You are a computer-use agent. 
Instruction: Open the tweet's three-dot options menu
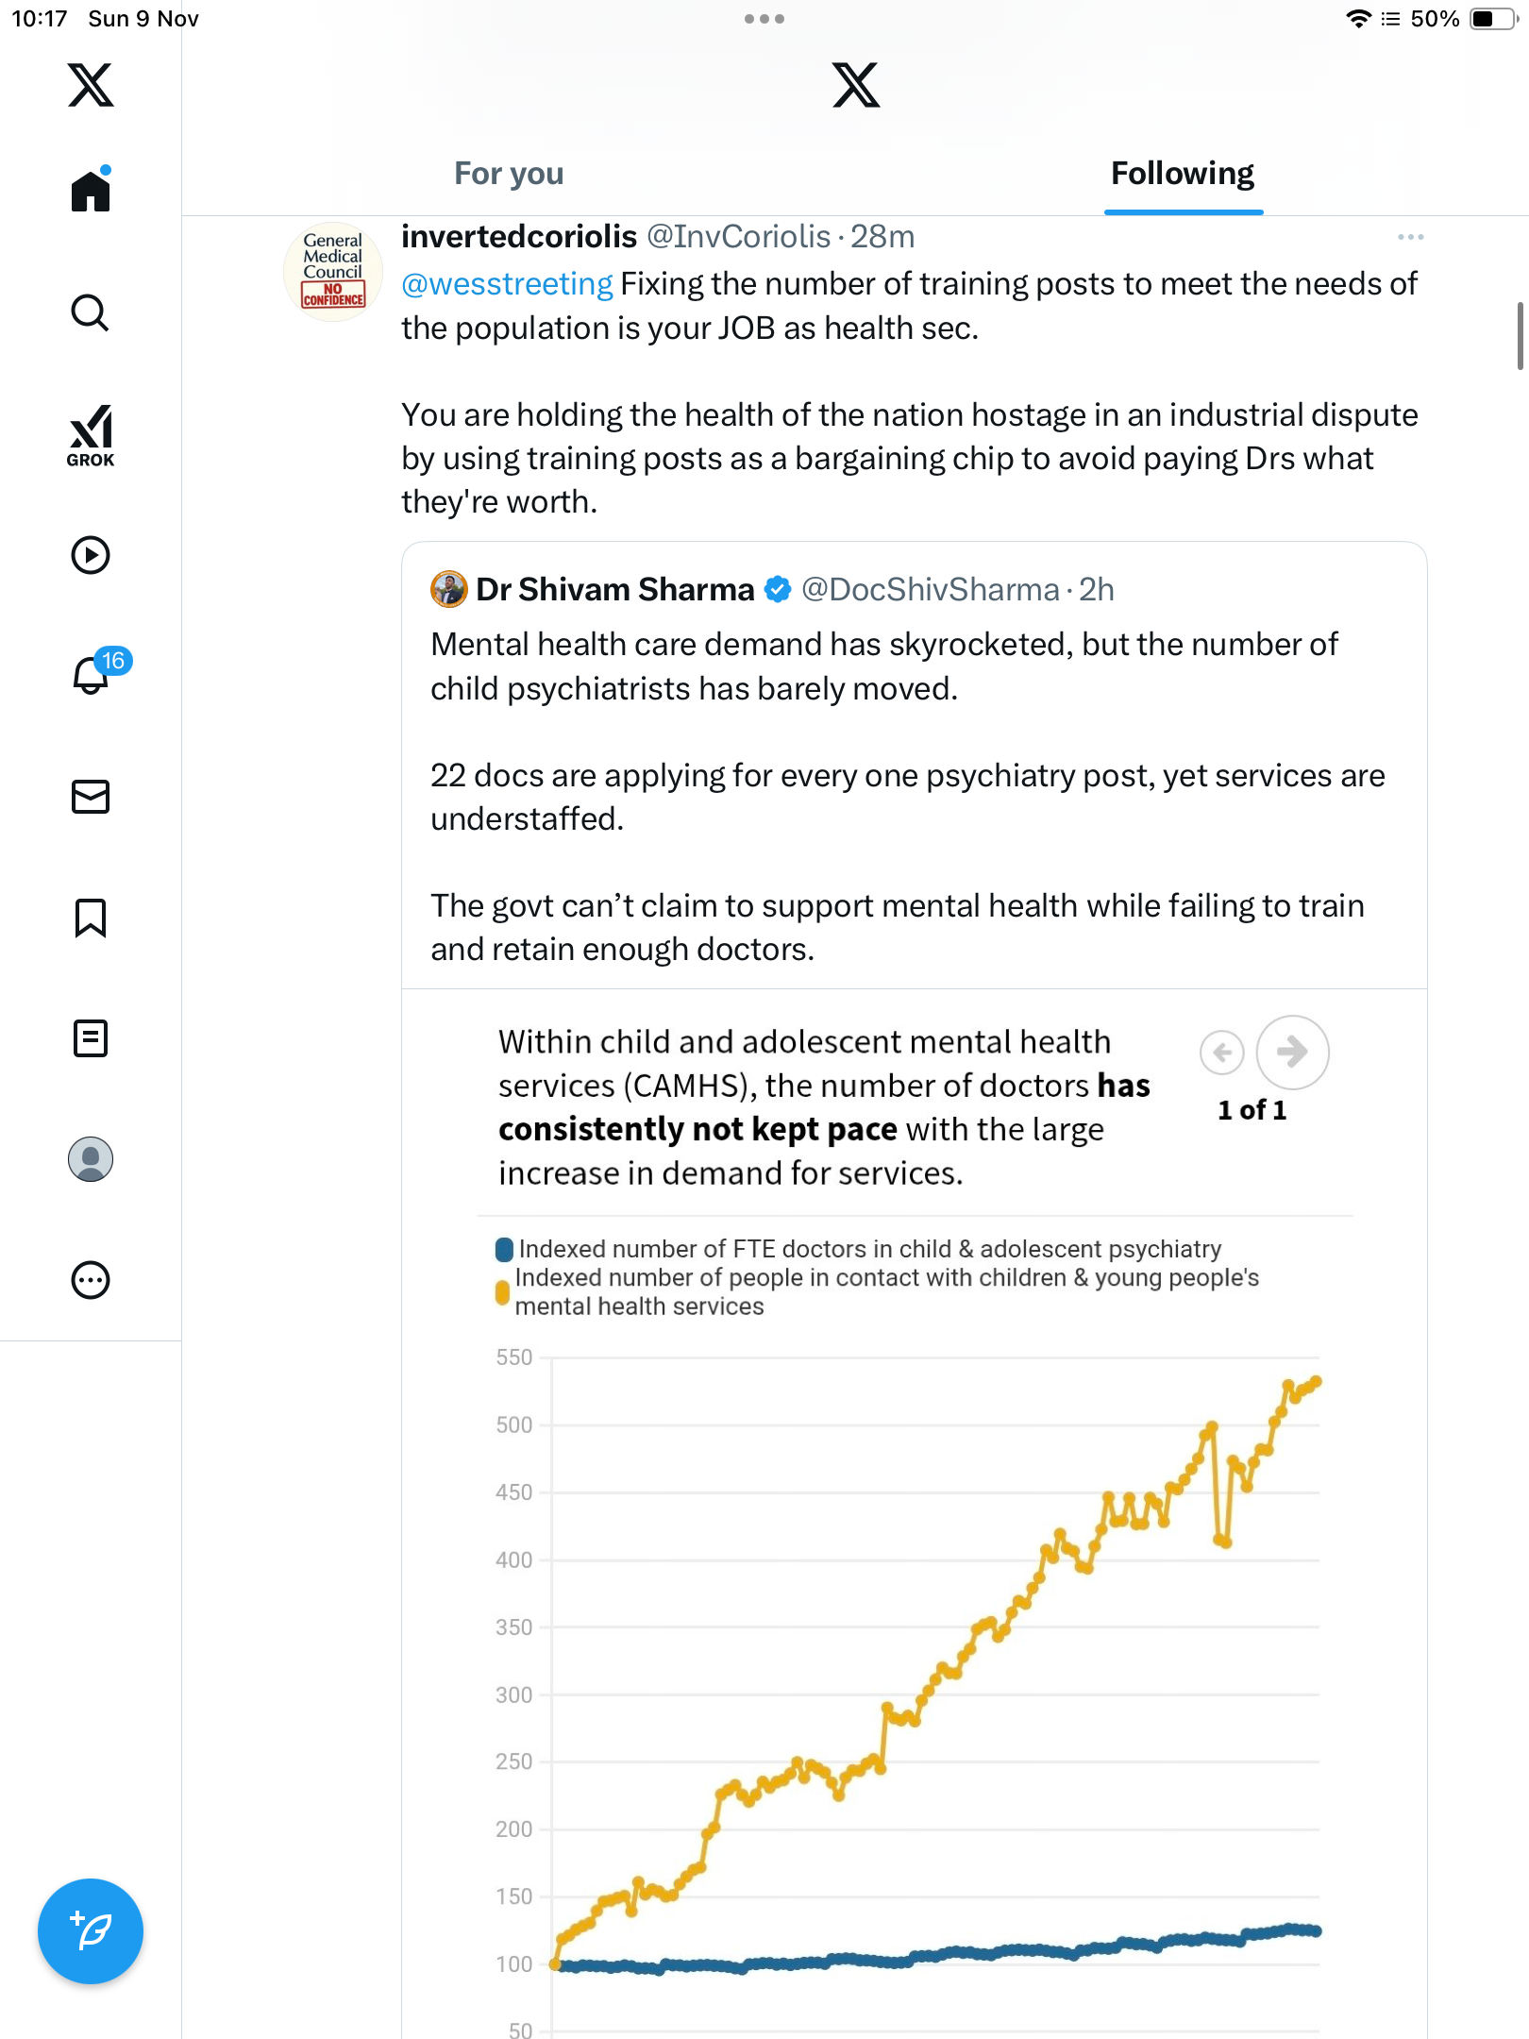tap(1410, 237)
